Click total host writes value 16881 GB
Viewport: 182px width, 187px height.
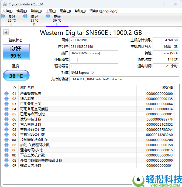click(x=166, y=47)
